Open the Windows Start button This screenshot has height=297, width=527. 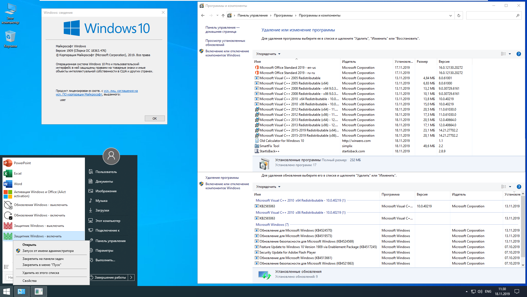pyautogui.click(x=7, y=291)
